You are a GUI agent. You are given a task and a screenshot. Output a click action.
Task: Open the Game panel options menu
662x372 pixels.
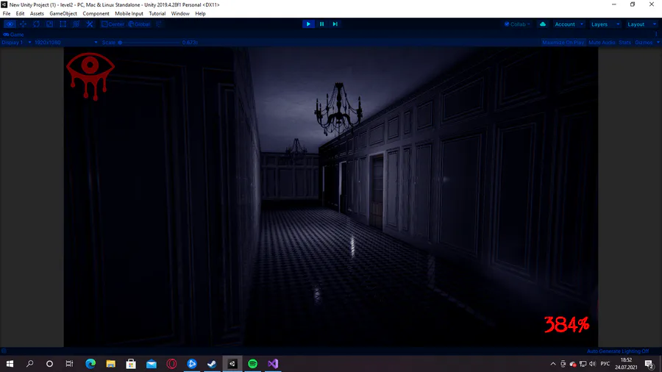(x=656, y=35)
